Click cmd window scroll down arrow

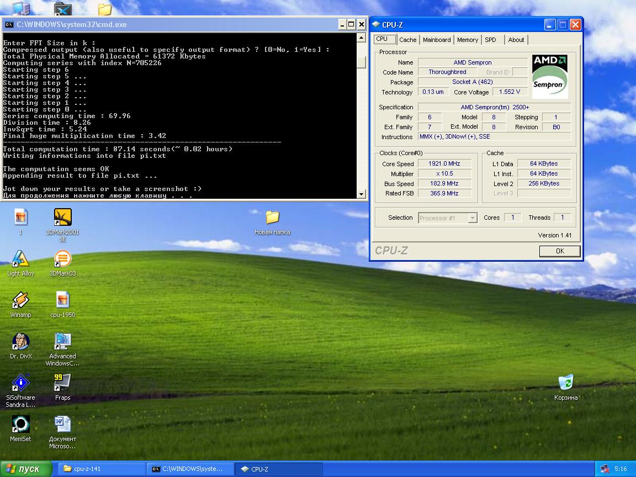pyautogui.click(x=361, y=194)
